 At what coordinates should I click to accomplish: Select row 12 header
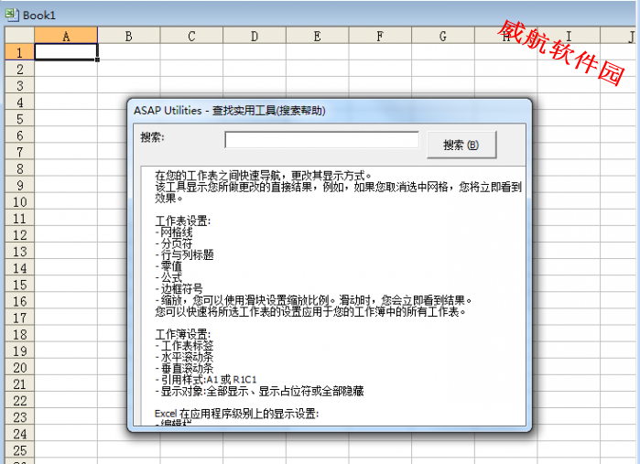tap(19, 235)
